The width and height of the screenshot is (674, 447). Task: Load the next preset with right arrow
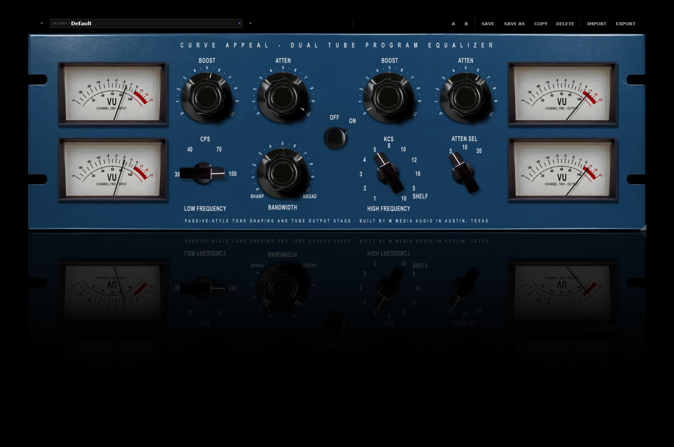(250, 23)
